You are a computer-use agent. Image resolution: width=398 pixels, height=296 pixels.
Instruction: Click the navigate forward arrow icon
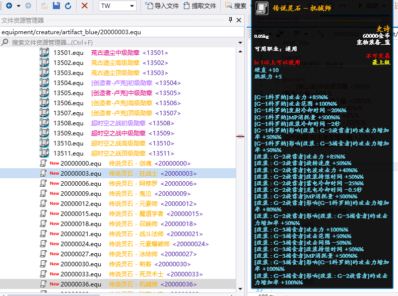pos(28,6)
